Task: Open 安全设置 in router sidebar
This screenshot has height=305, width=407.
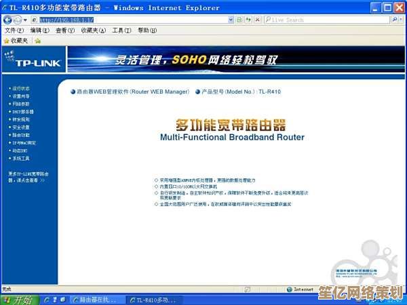Action: click(21, 127)
